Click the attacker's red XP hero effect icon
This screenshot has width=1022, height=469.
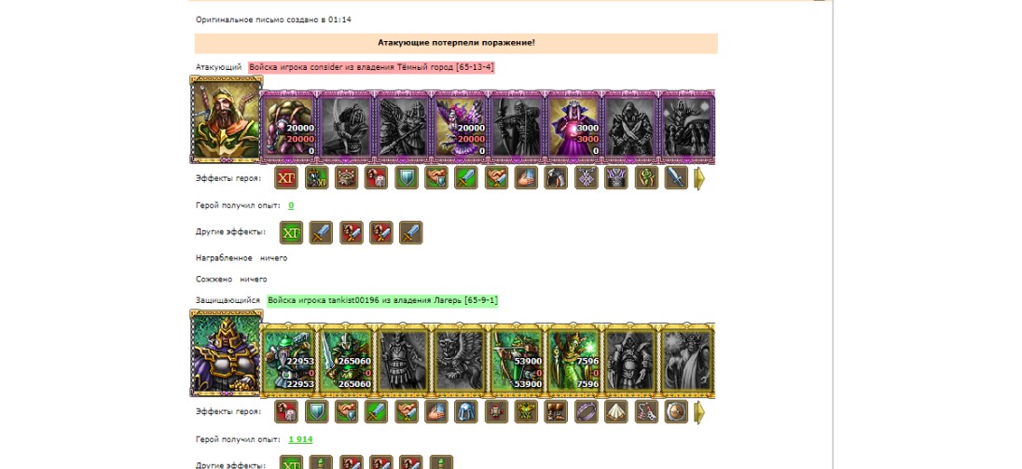point(286,178)
